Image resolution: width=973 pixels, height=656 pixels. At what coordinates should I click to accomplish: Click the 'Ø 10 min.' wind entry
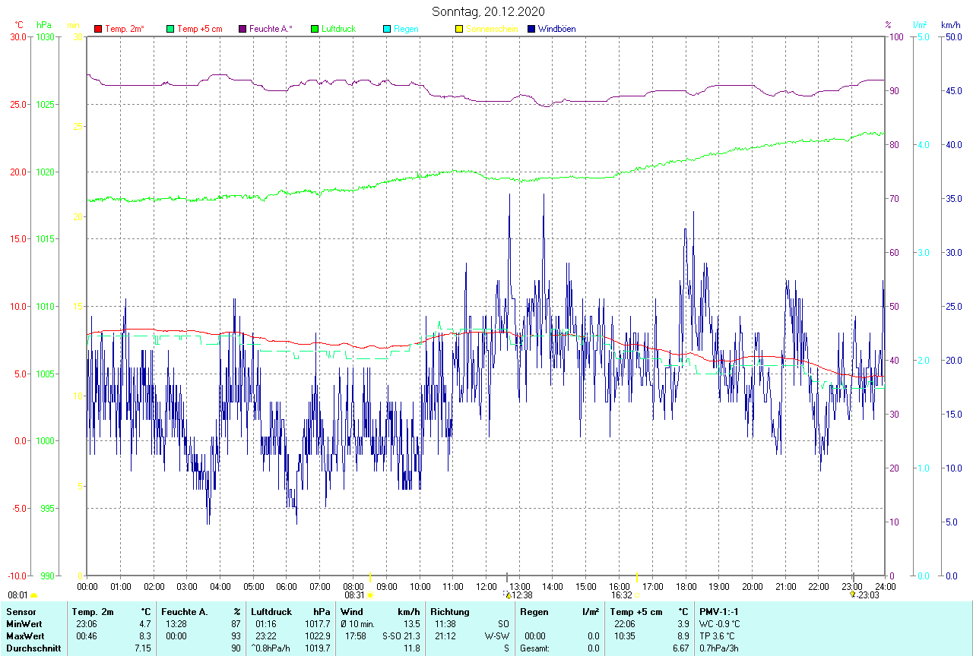pyautogui.click(x=357, y=624)
